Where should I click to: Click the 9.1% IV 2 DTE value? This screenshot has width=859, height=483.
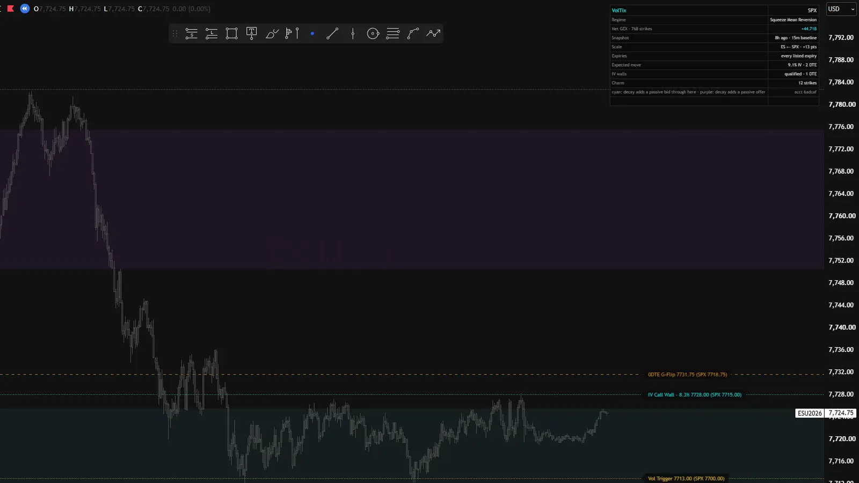click(x=802, y=65)
